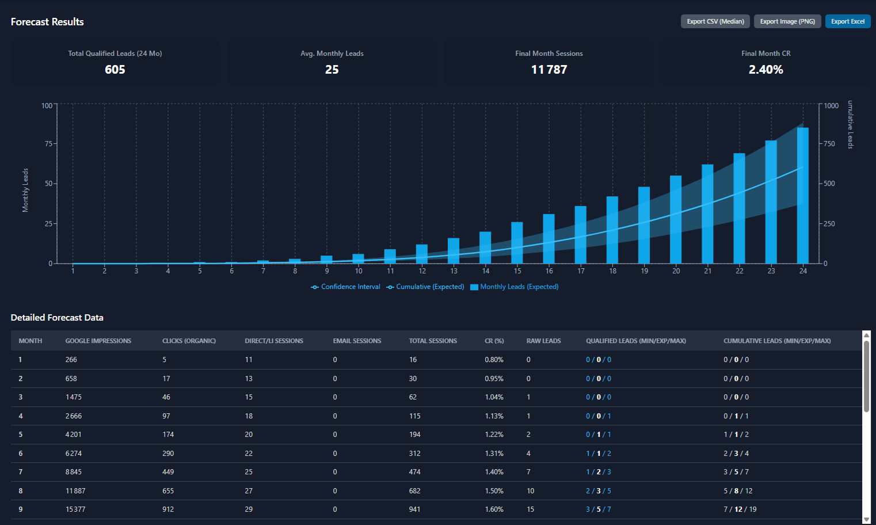This screenshot has width=876, height=525.
Task: Click the Avg. Monthly Leads value 25
Action: [x=332, y=70]
